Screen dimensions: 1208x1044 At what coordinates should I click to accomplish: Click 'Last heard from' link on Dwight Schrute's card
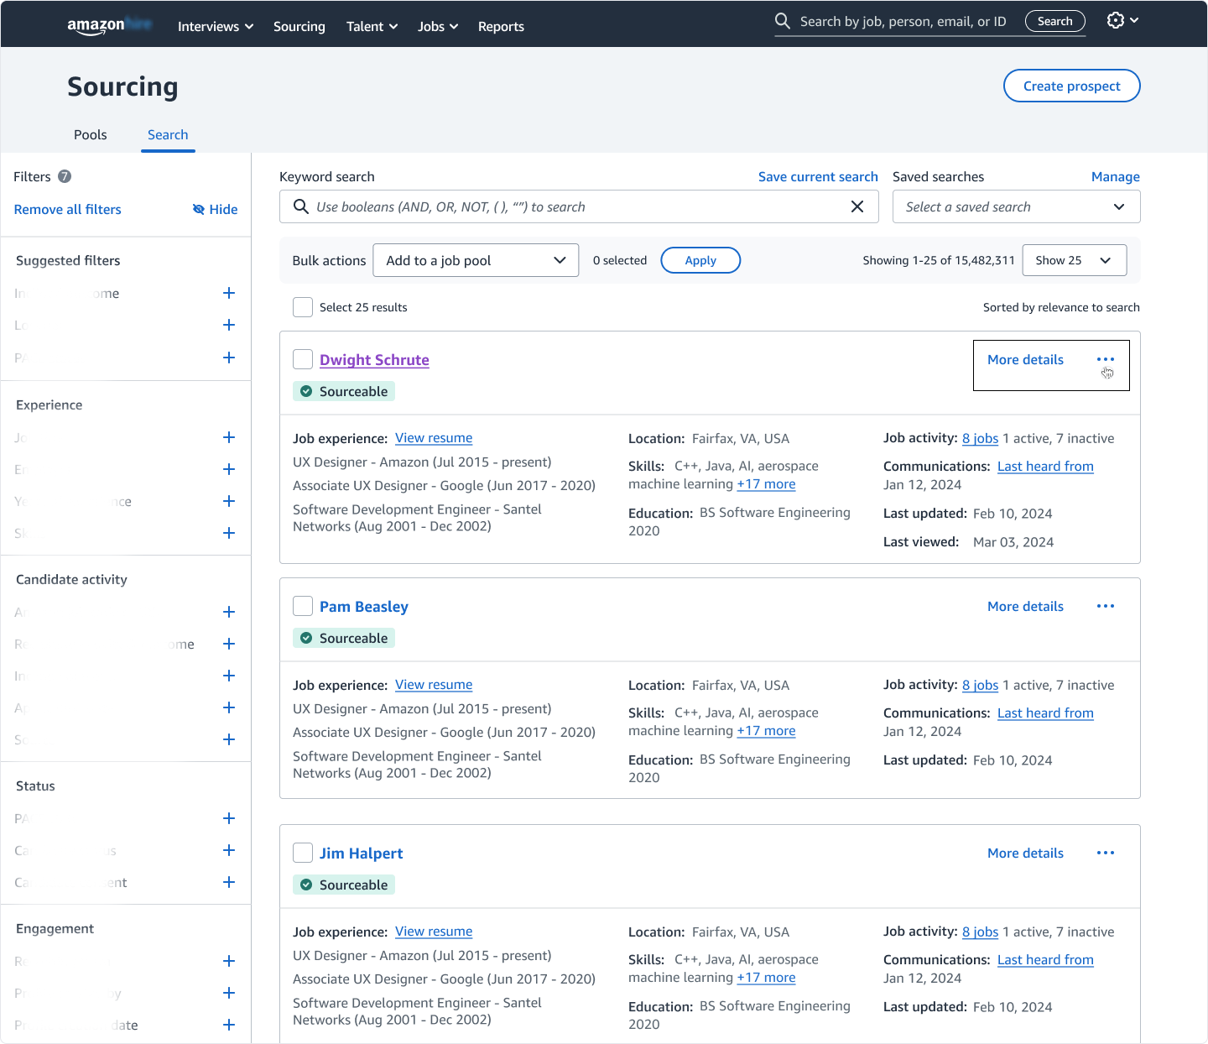pos(1045,467)
